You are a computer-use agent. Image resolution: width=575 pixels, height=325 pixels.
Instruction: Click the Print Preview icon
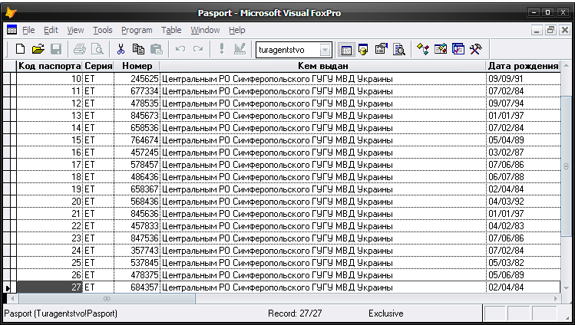click(97, 49)
